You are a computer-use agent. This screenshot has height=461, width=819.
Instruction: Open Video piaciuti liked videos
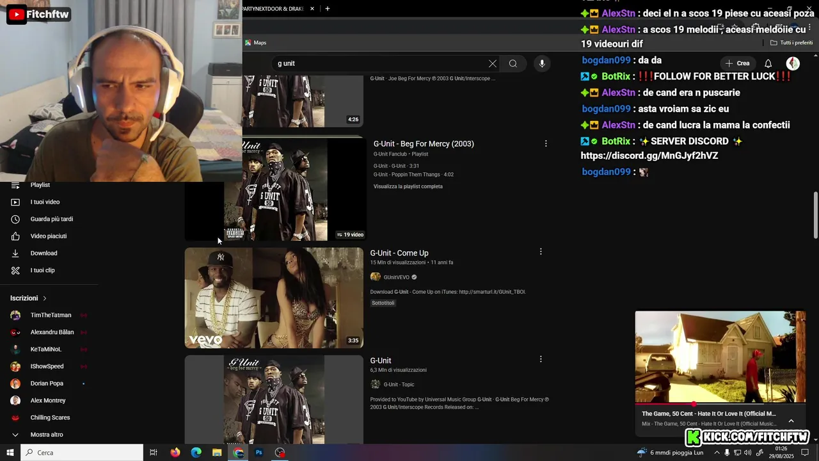(49, 236)
